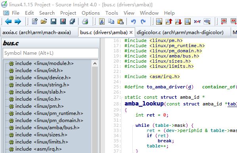Image resolution: width=237 pixels, height=153 pixels.
Task: Click Source Insight app icon in title bar
Action: pos(4,4)
